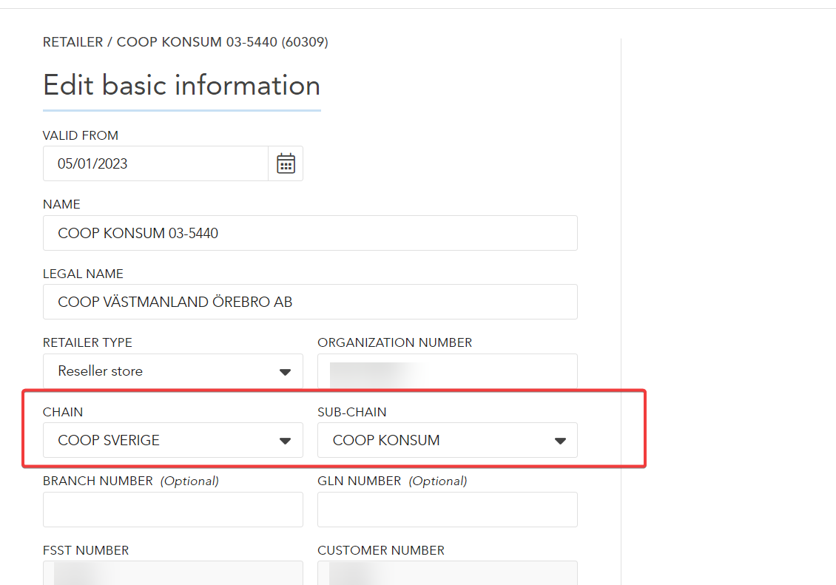Viewport: 836px width, 585px height.
Task: Click the ORGANIZATION NUMBER label
Action: 394,342
